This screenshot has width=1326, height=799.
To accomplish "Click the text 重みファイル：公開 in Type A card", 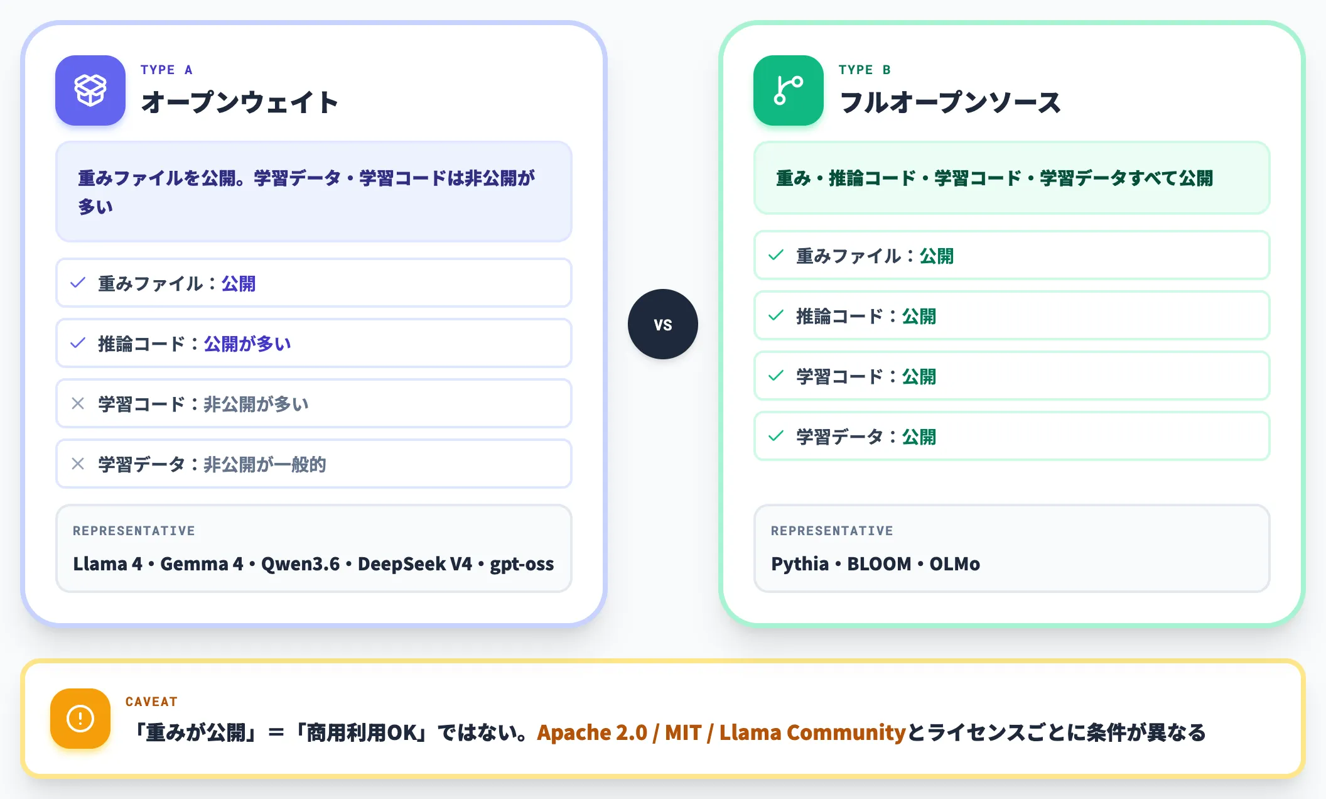I will click(x=177, y=283).
